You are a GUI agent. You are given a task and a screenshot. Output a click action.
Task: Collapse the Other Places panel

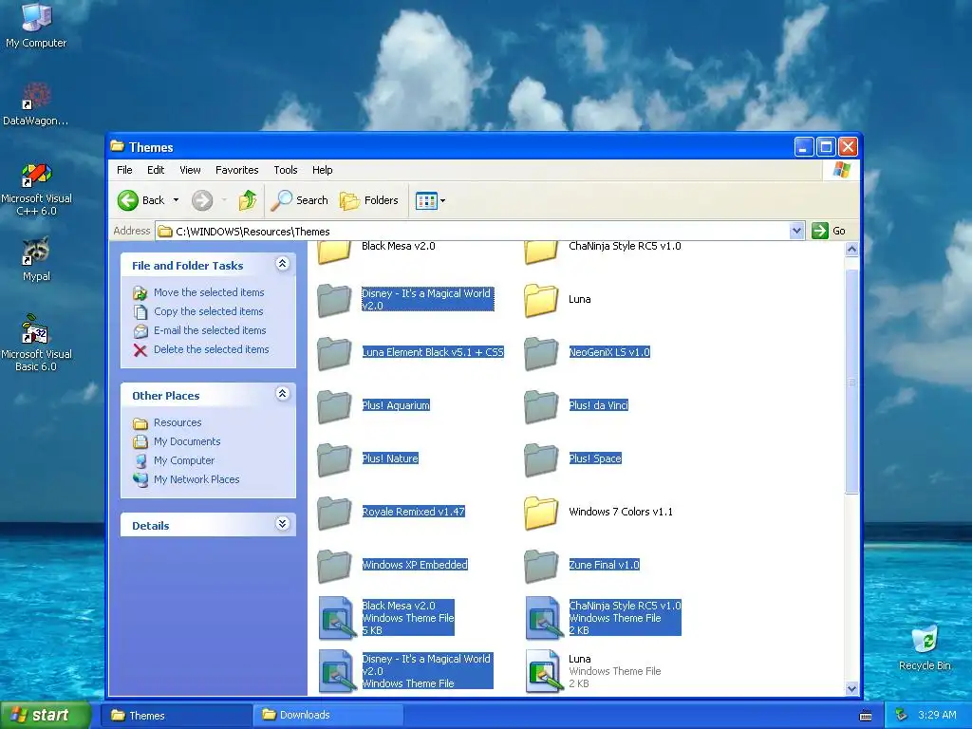click(x=282, y=394)
